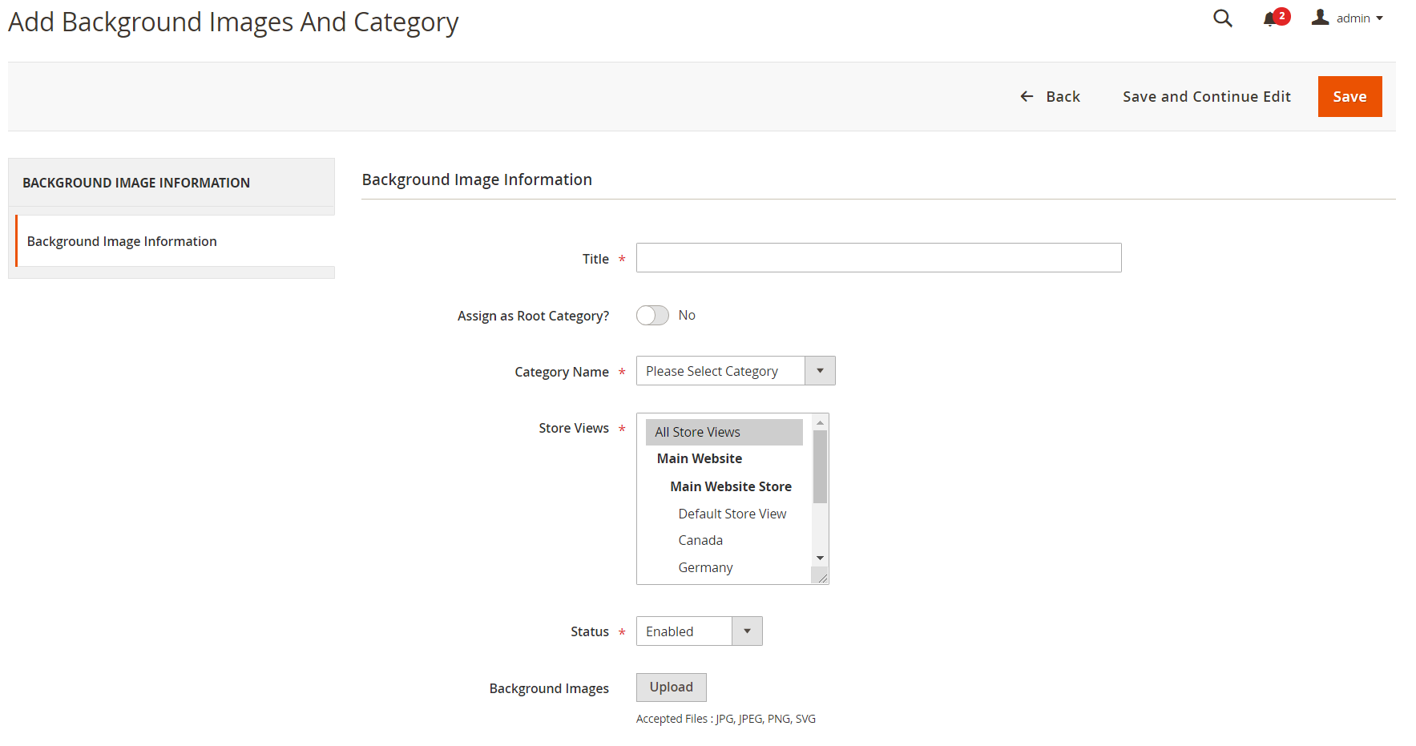This screenshot has width=1416, height=746.
Task: Select Germany store view
Action: [705, 567]
